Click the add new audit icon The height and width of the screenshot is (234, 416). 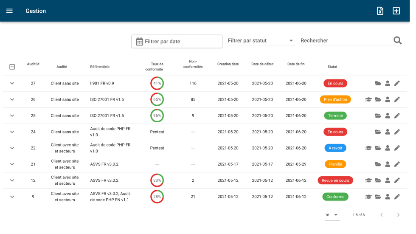click(x=396, y=11)
